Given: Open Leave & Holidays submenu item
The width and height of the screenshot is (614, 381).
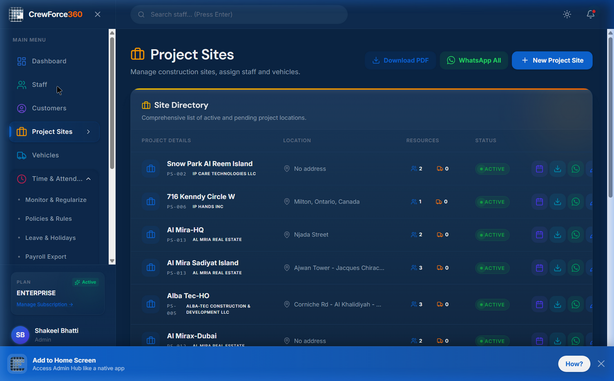Looking at the screenshot, I should (x=50, y=238).
